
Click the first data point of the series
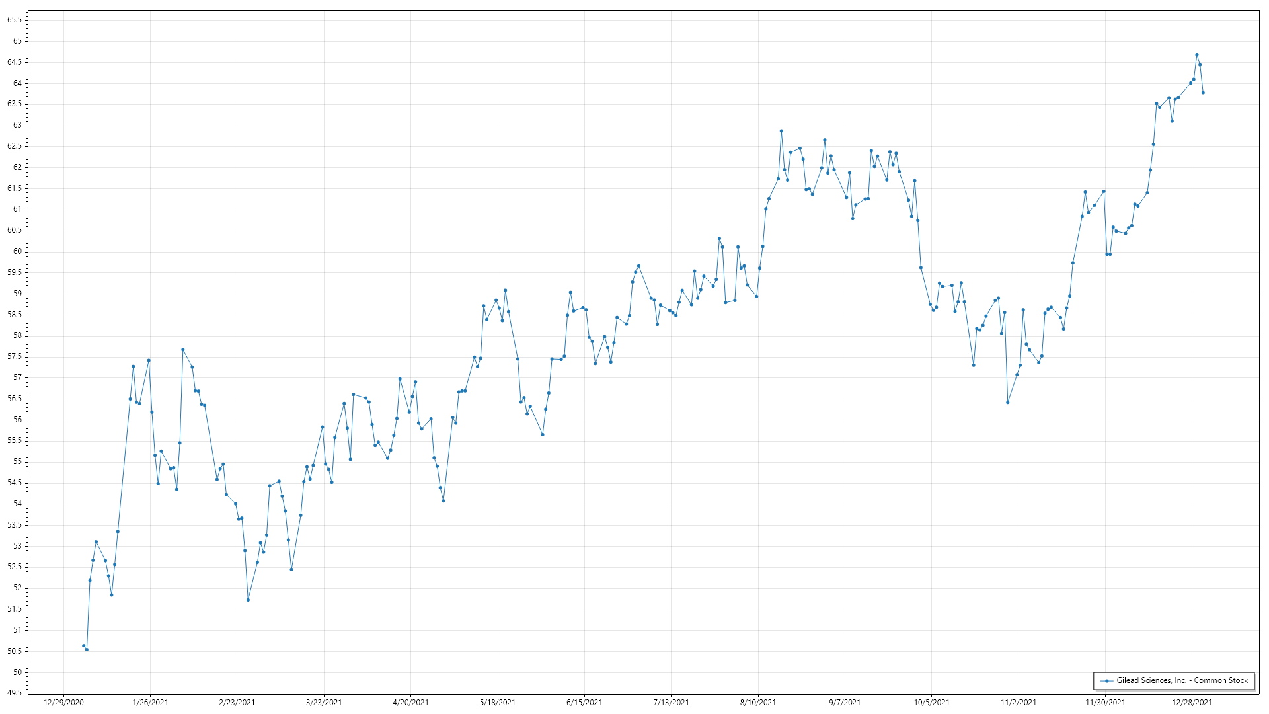pos(83,646)
